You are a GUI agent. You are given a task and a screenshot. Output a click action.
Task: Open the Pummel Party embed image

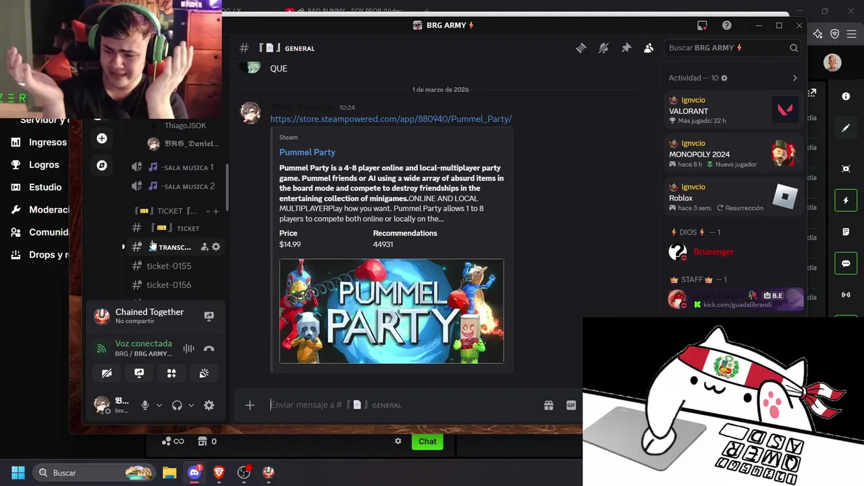(x=391, y=311)
